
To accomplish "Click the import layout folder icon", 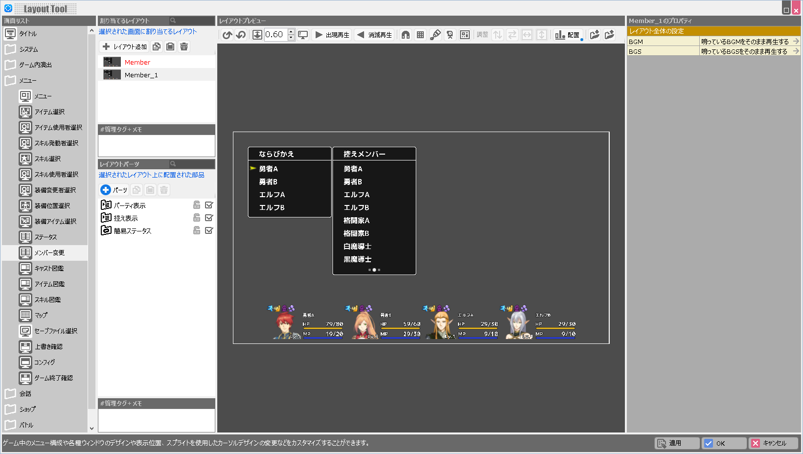I will click(595, 35).
